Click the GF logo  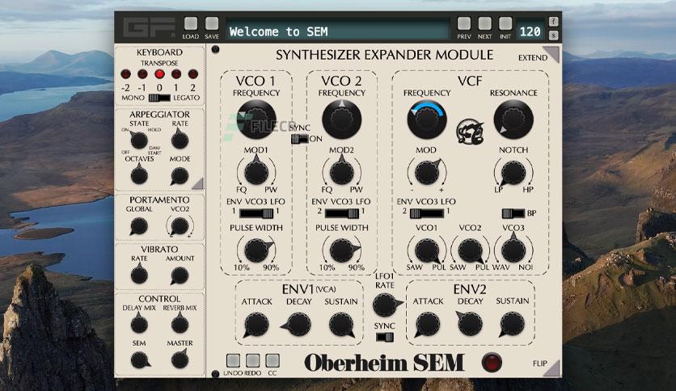(x=149, y=27)
